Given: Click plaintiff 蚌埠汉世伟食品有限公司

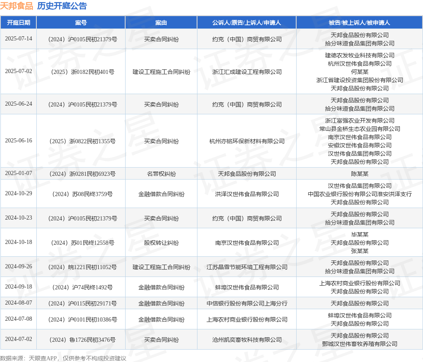Looking at the screenshot, I should (x=247, y=287).
